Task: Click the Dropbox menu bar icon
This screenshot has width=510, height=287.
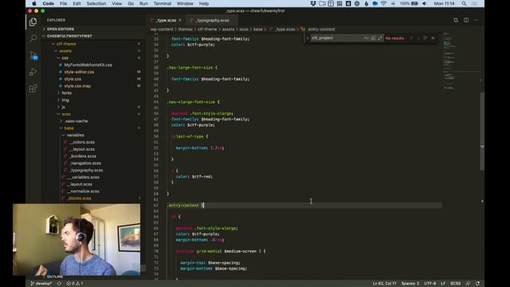Action: tap(313, 3)
